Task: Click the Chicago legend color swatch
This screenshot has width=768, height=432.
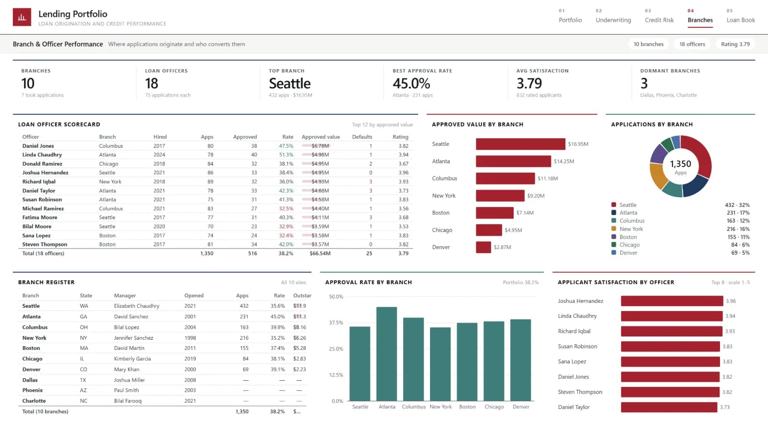Action: click(614, 245)
